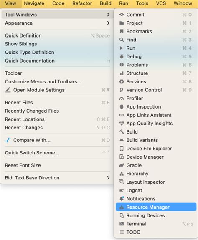Select Compare With... menu entry
This screenshot has height=240, width=198.
[57, 140]
